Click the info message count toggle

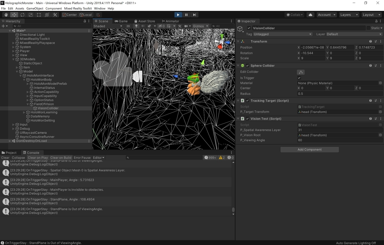coord(211,158)
